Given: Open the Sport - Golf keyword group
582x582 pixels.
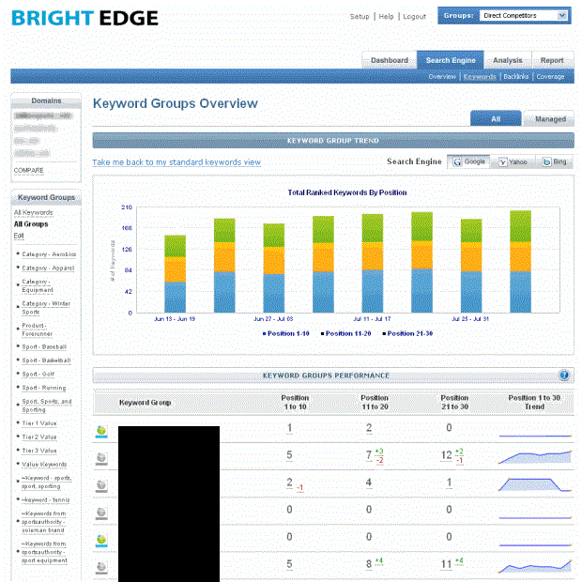Looking at the screenshot, I should click(x=38, y=375).
